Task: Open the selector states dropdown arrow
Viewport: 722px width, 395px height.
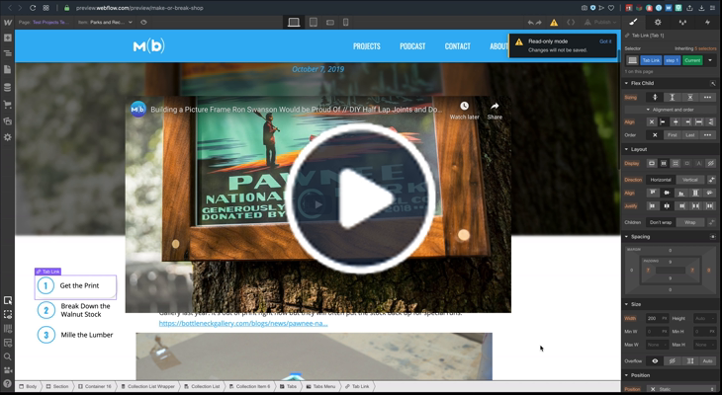Action: (x=710, y=60)
